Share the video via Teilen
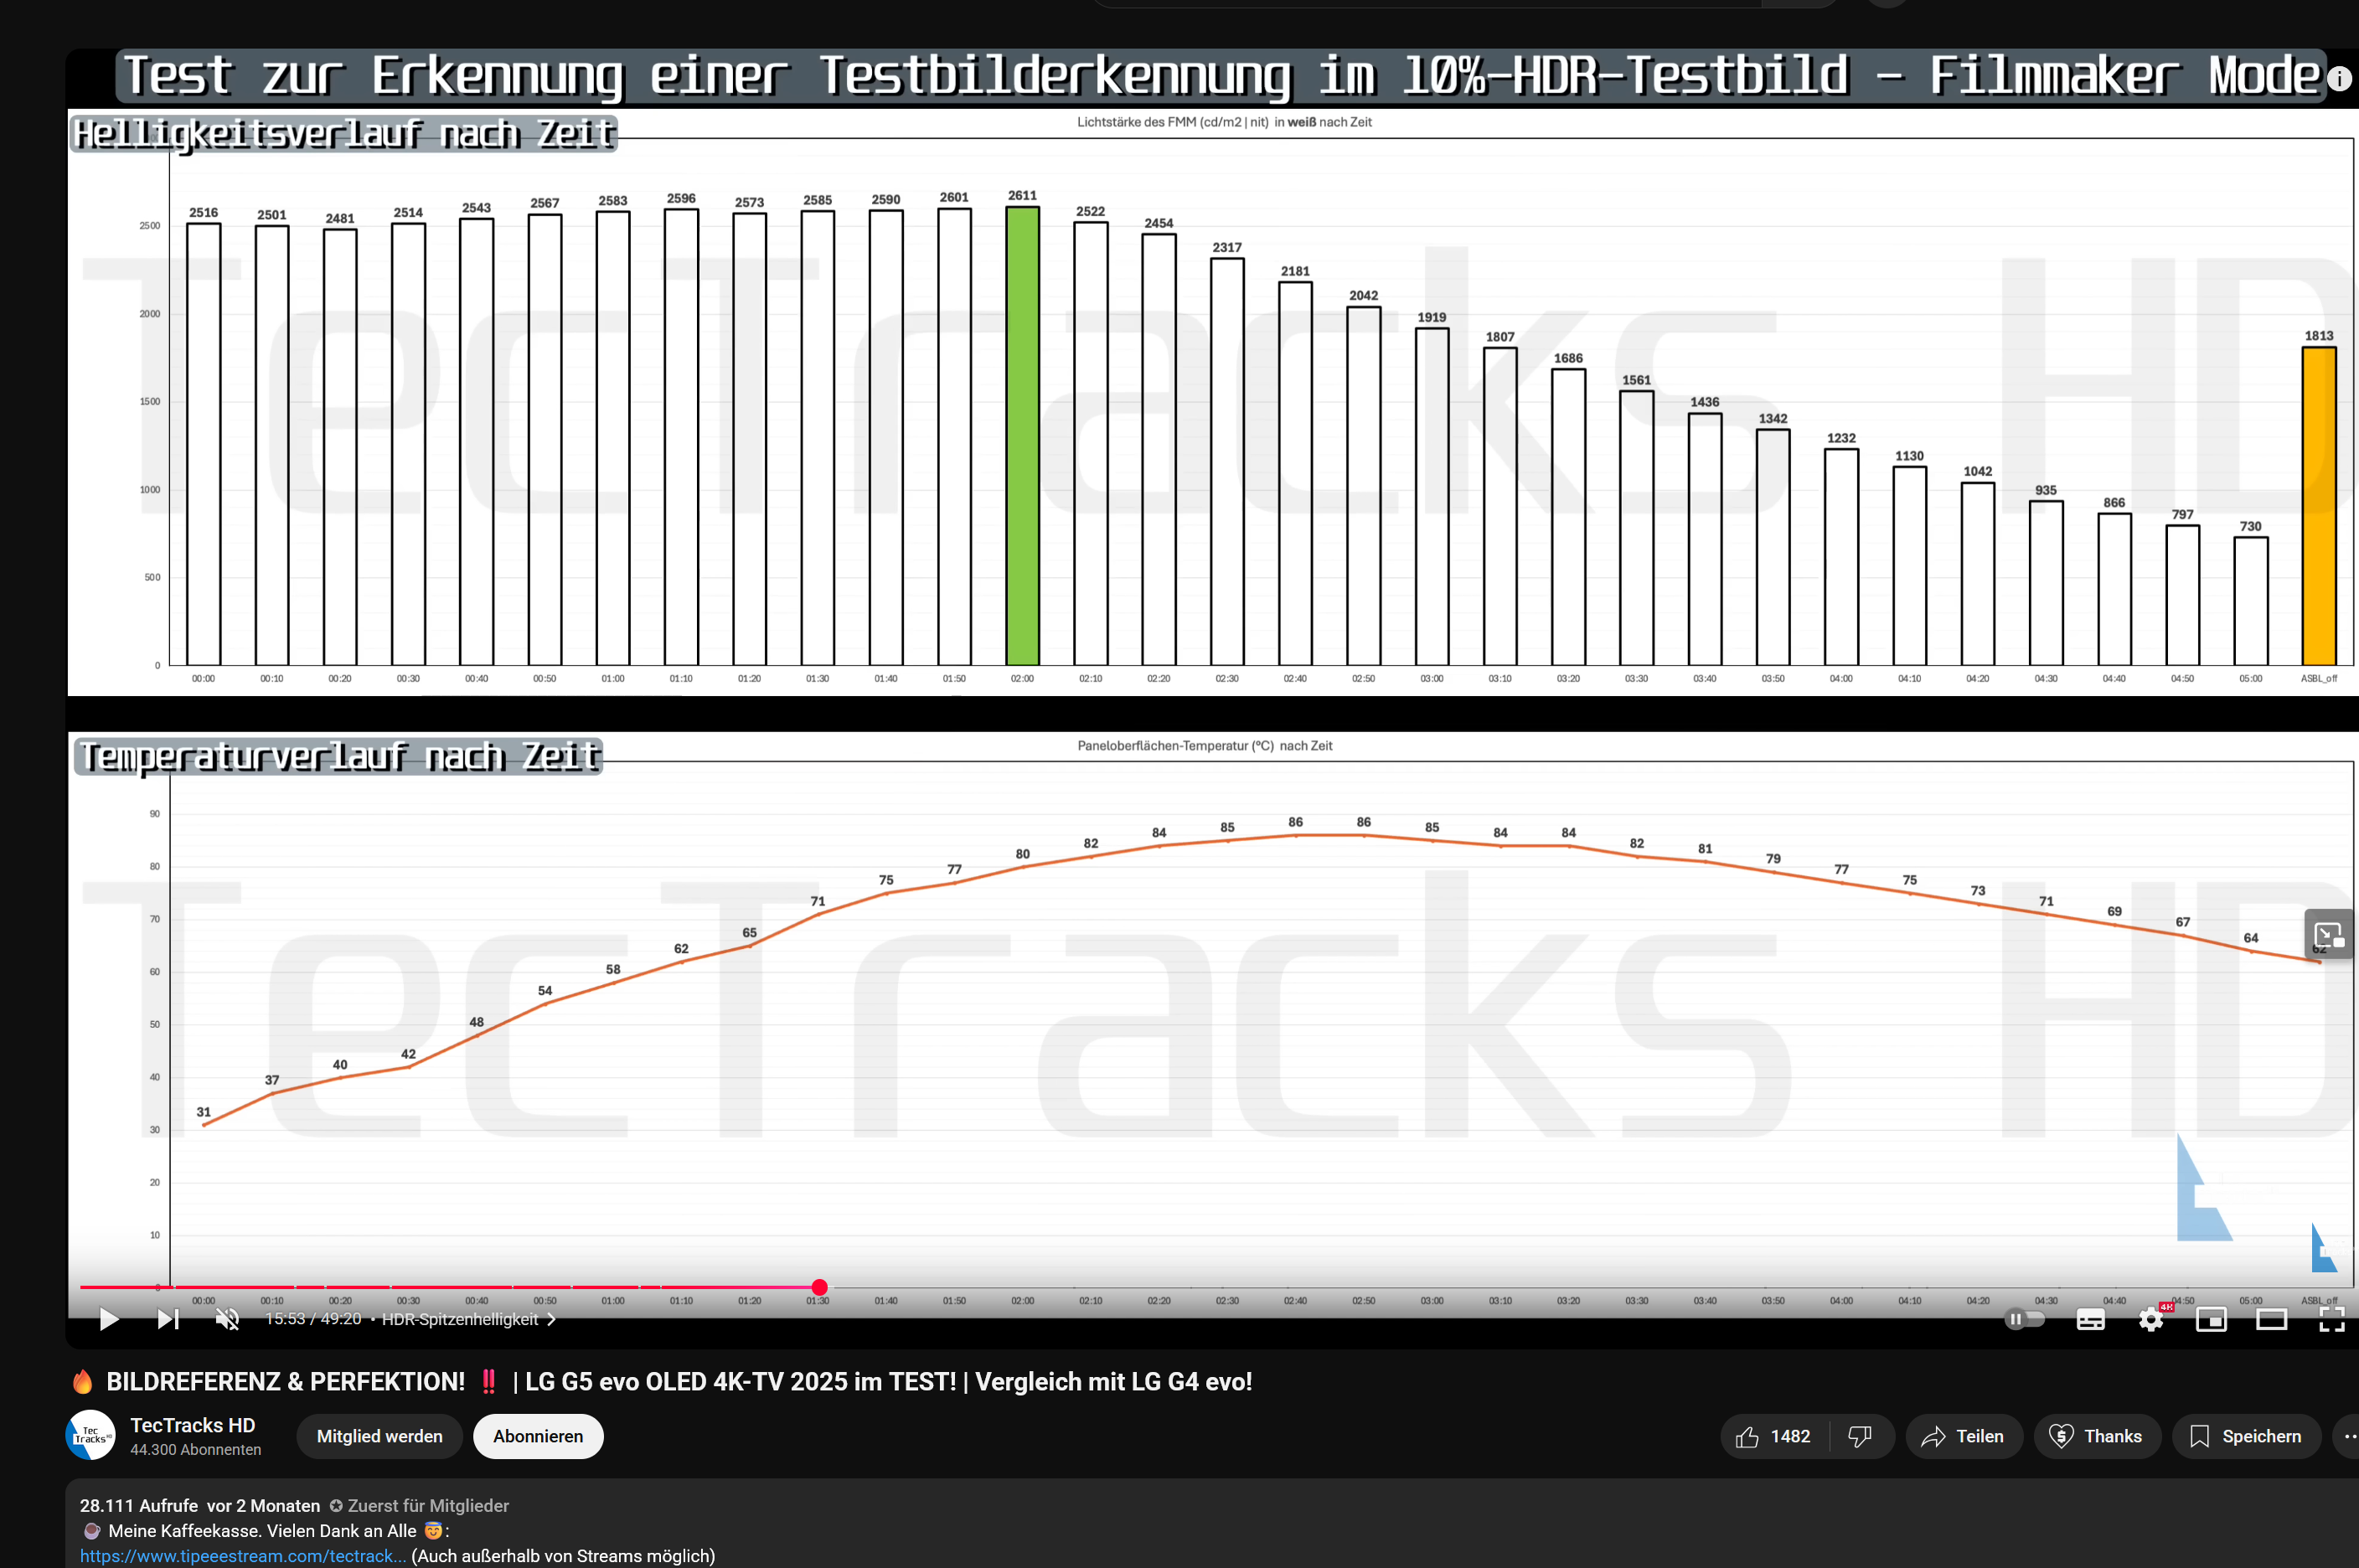 point(1963,1436)
